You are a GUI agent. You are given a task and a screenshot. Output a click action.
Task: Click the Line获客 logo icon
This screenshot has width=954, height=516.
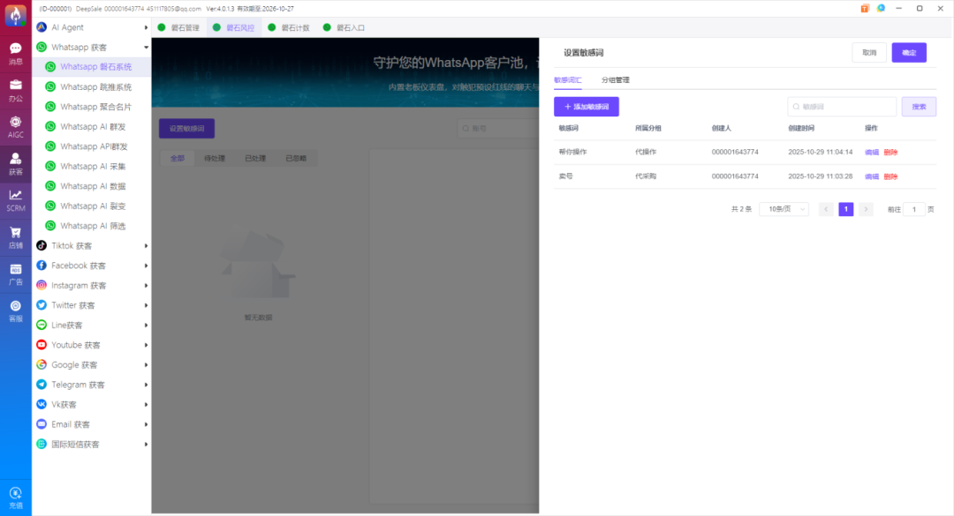42,325
